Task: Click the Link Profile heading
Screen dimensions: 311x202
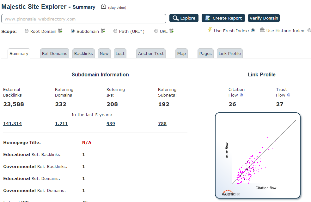Action: pyautogui.click(x=262, y=75)
